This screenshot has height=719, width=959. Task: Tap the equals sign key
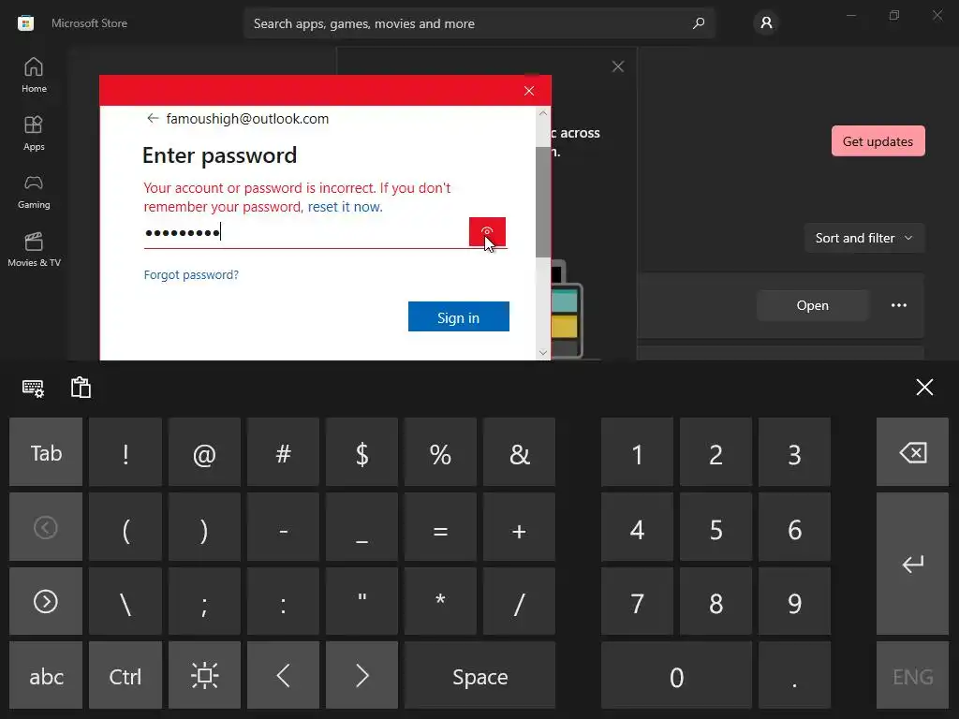point(440,527)
